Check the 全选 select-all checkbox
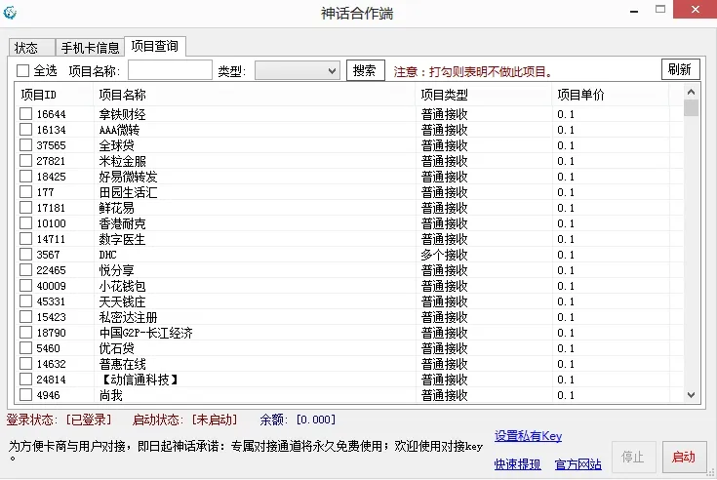 pos(23,70)
